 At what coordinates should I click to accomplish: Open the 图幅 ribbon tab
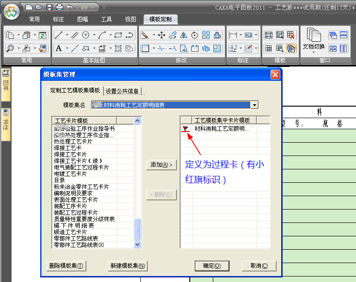pyautogui.click(x=83, y=19)
